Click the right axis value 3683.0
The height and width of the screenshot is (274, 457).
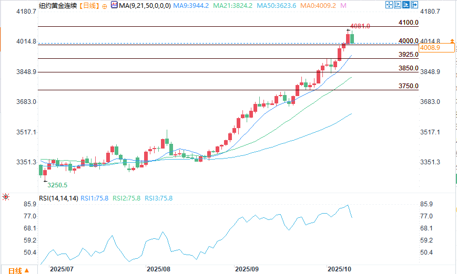[x=430, y=101]
